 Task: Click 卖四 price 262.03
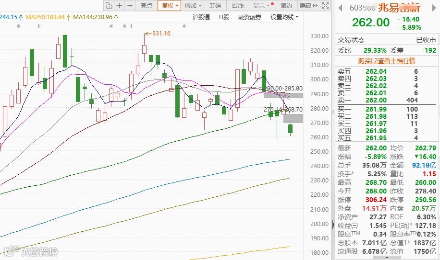[376, 79]
